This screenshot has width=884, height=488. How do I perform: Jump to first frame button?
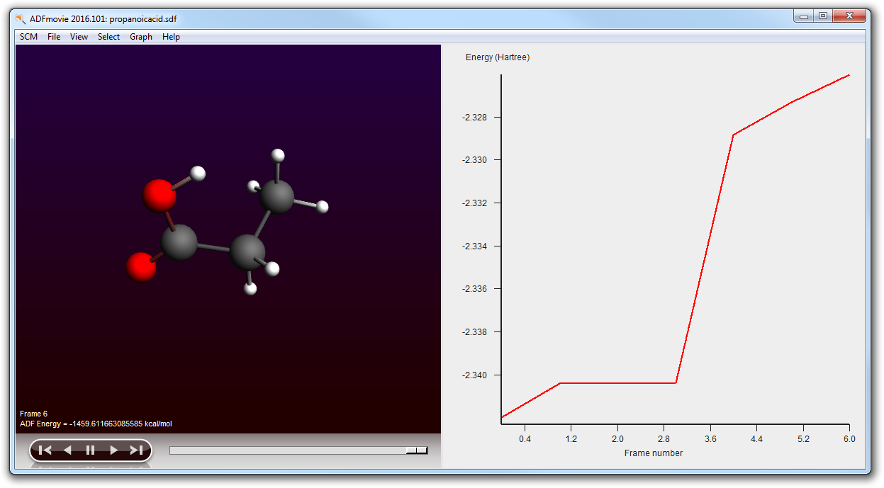point(45,450)
